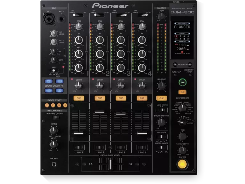Image resolution: width=245 pixels, height=184 pixels.
Task: Toggle the CH FADER curve switch
Action: 161,137
